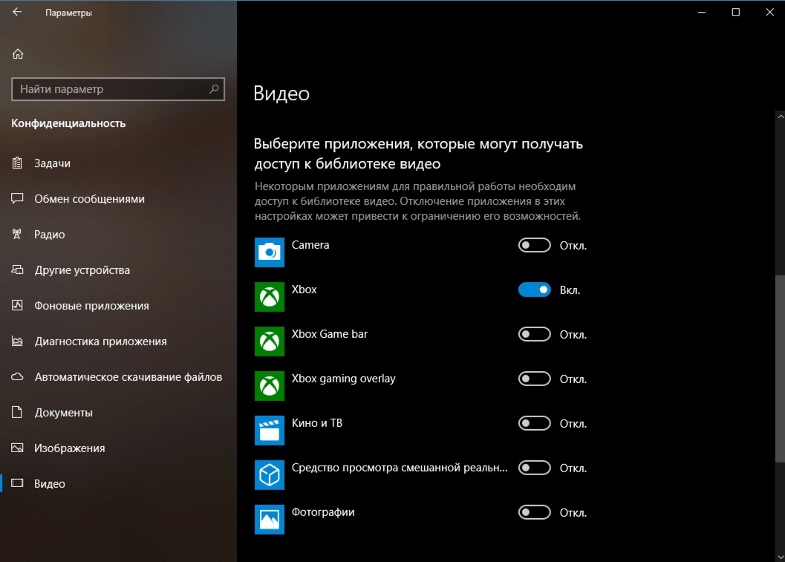Click the Фоновые приложения icon
Viewport: 785px width, 562px height.
[x=17, y=305]
